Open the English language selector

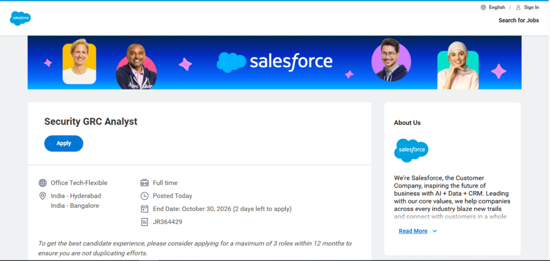[497, 8]
